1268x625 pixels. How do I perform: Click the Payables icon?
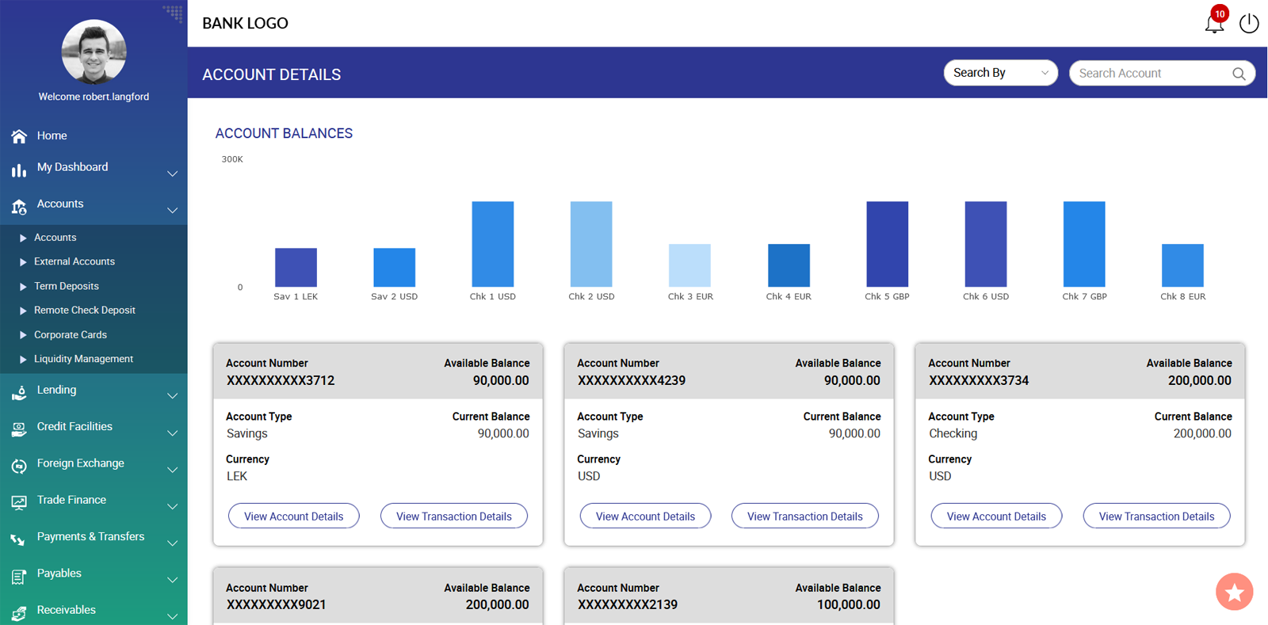click(x=19, y=577)
